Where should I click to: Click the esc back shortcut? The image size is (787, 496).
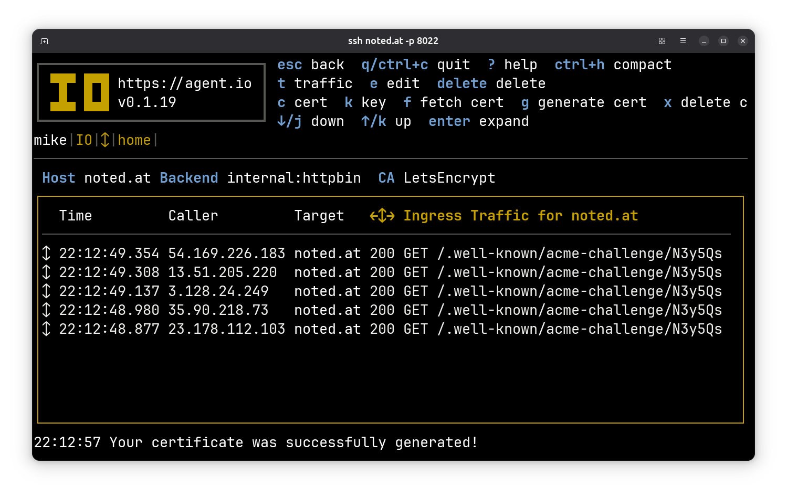[x=311, y=65]
